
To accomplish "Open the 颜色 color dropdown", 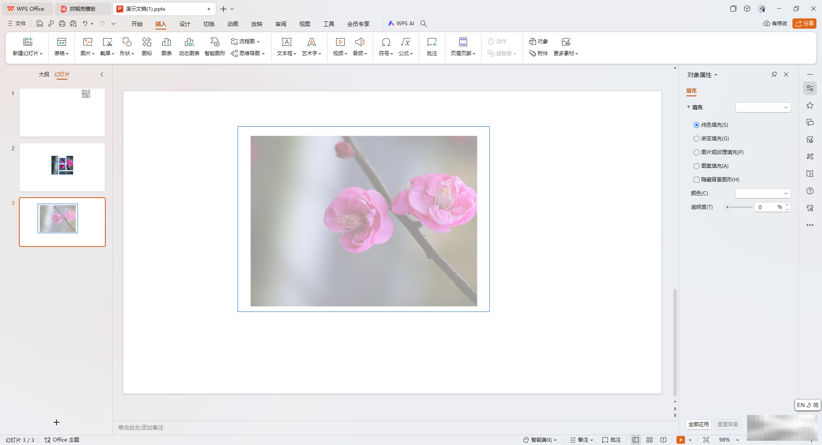I will 763,193.
